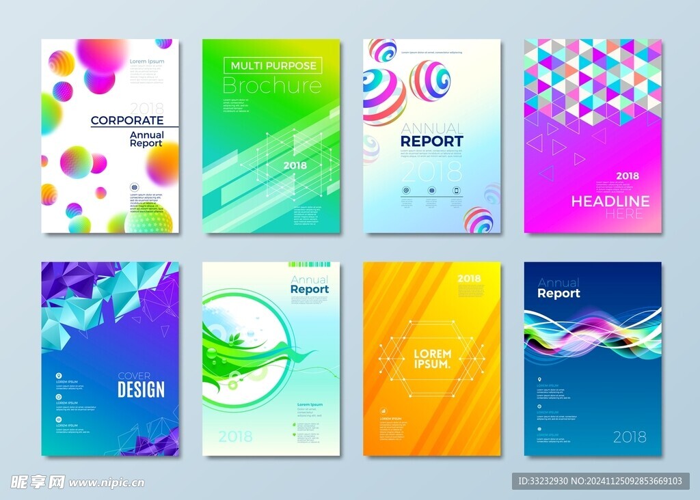Select the Cover Design polygon template

(x=110, y=359)
